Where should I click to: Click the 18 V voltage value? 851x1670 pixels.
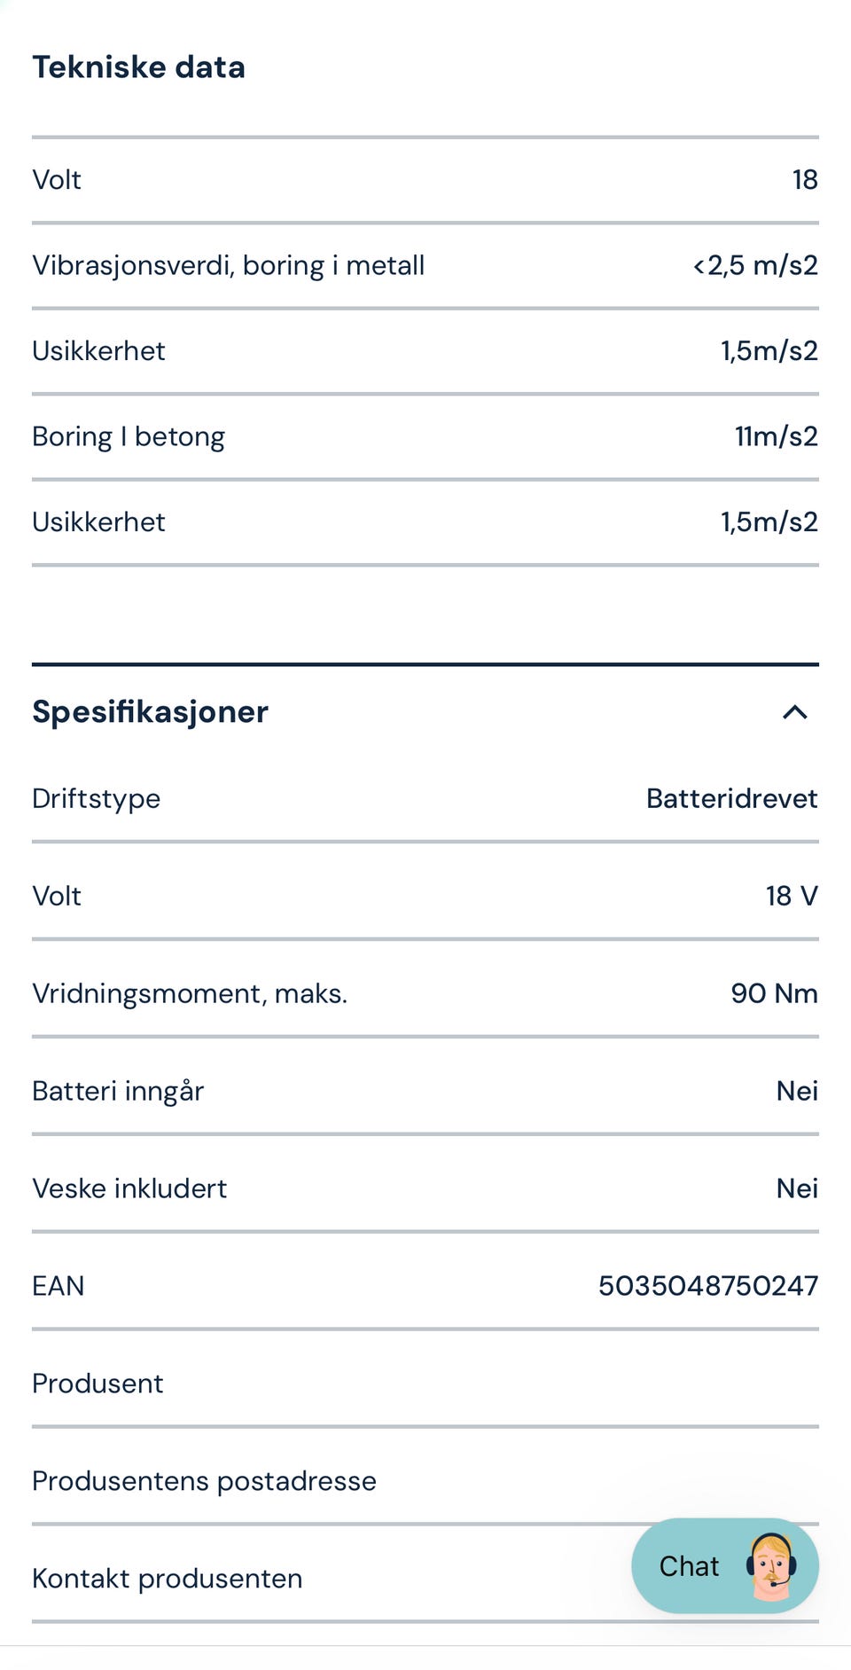tap(792, 896)
